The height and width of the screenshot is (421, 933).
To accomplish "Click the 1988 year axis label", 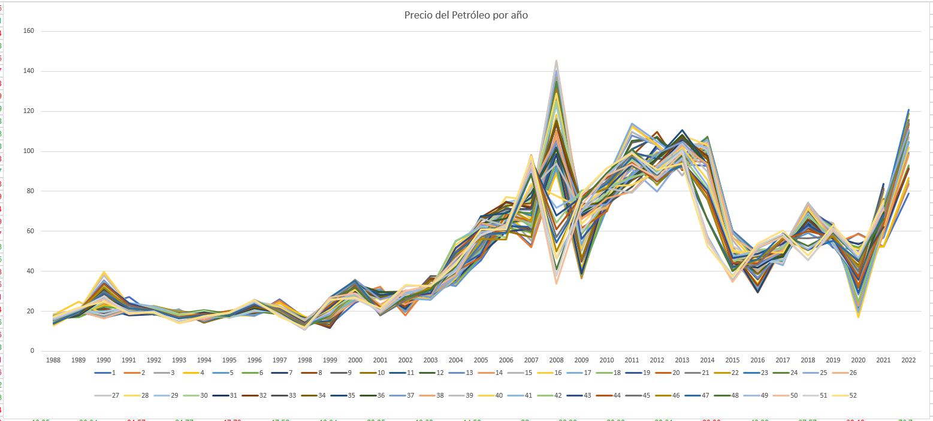I will pos(53,361).
